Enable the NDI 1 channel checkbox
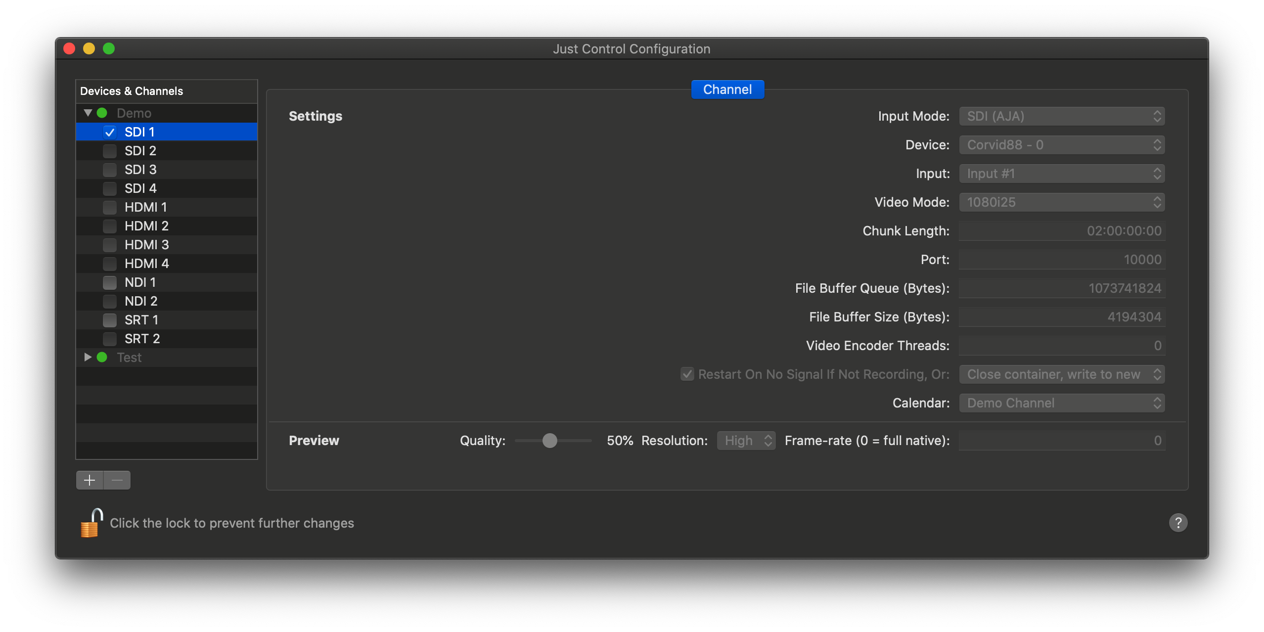The image size is (1264, 632). (x=110, y=282)
